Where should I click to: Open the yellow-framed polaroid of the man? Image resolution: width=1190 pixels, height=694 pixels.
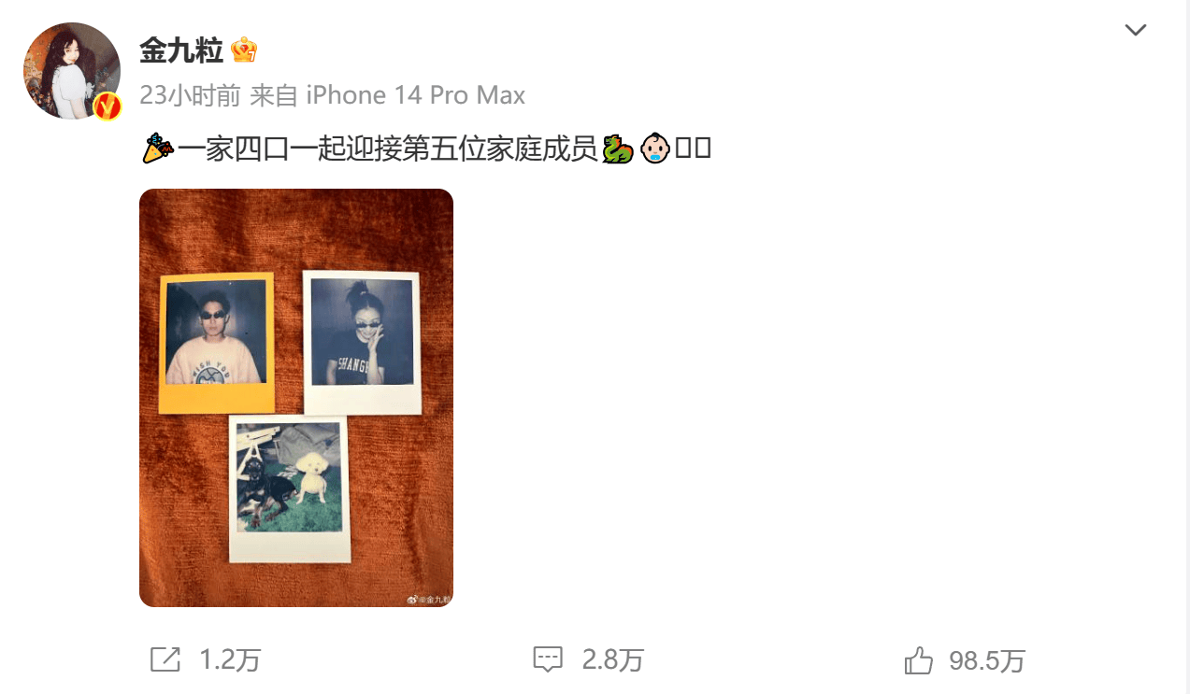(x=216, y=343)
